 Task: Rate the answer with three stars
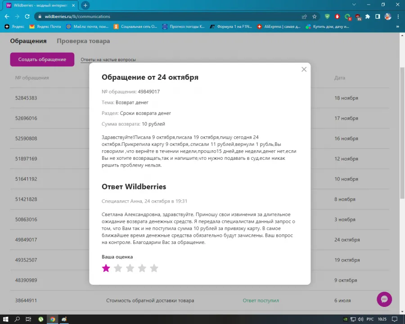(130, 268)
